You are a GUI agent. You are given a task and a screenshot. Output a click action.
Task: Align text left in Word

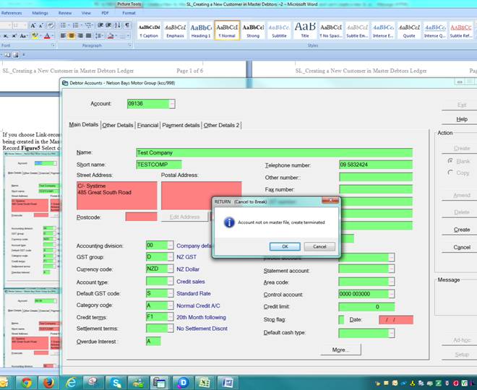pos(63,36)
